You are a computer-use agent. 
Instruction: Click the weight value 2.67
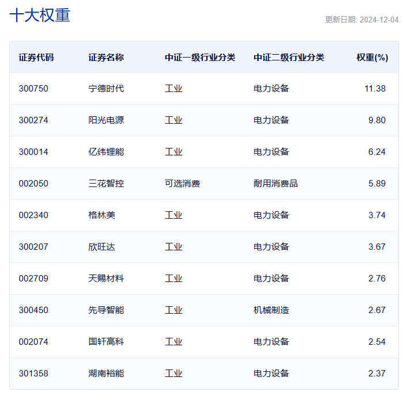377,310
